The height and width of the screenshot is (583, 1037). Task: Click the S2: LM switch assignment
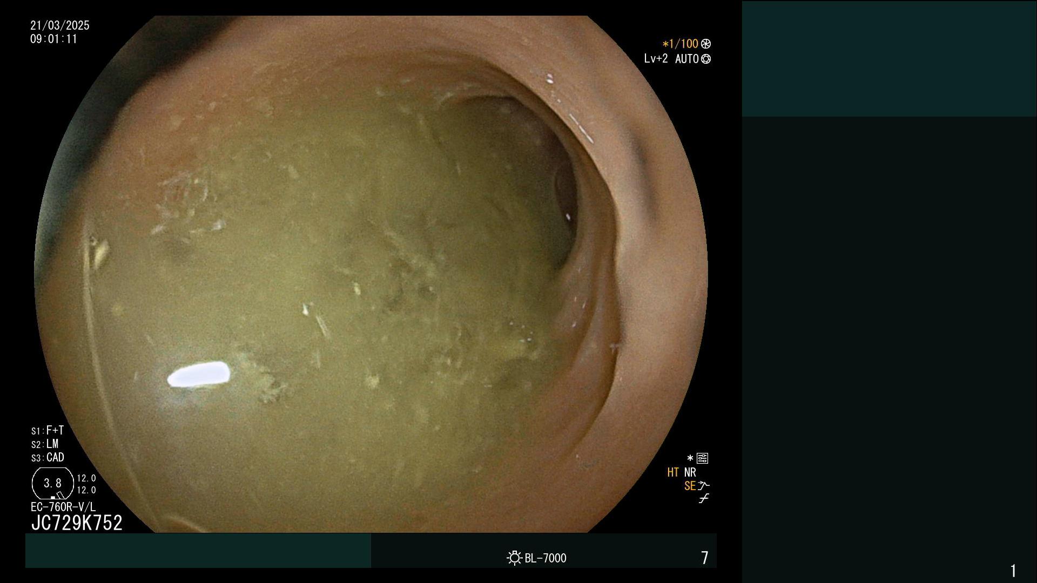(x=45, y=444)
